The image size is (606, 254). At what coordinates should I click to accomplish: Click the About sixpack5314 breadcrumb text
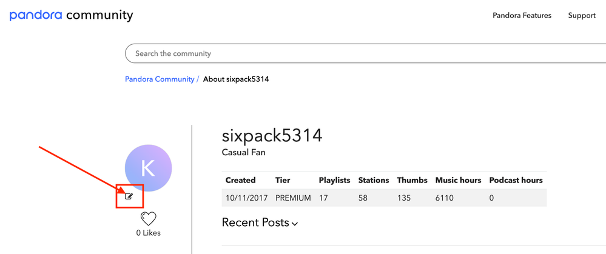pyautogui.click(x=236, y=79)
